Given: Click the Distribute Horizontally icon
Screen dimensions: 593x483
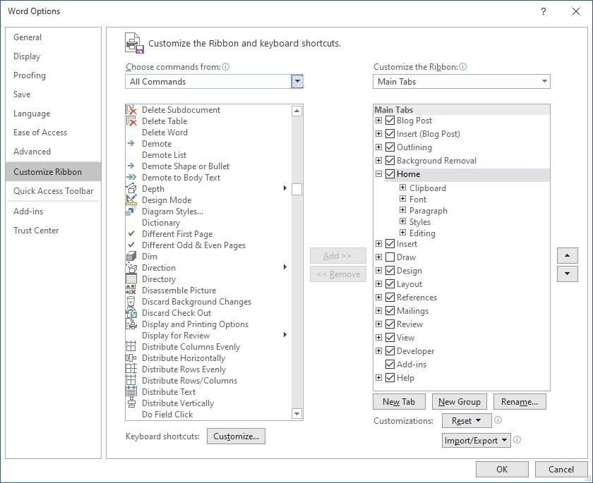Looking at the screenshot, I should tap(131, 358).
